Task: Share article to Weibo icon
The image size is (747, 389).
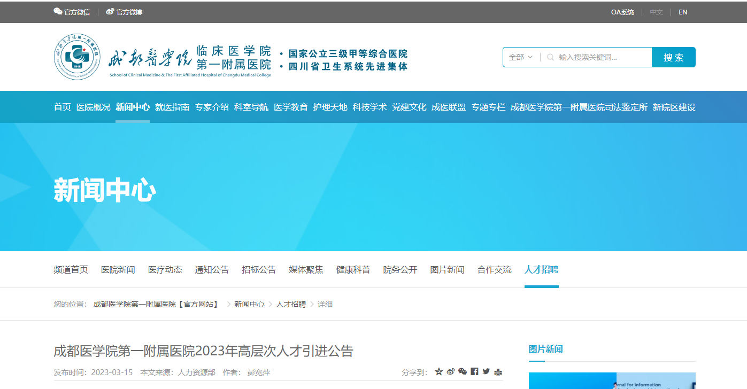Action: point(451,372)
